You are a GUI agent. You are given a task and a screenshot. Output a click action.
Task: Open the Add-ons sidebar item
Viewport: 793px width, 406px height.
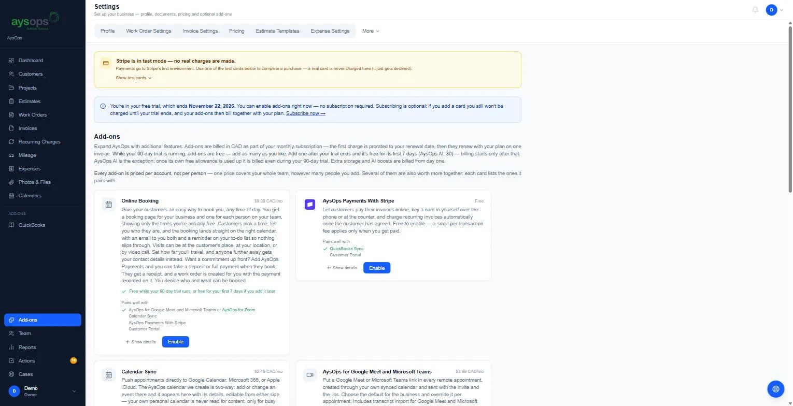[x=43, y=320]
